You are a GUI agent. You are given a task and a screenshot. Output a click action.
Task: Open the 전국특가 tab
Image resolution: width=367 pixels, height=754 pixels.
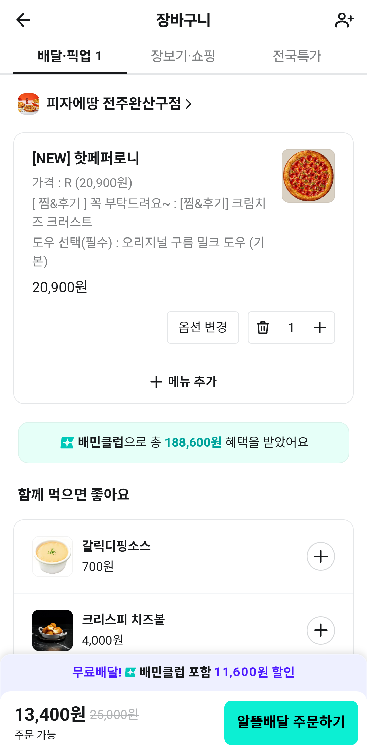tap(297, 56)
